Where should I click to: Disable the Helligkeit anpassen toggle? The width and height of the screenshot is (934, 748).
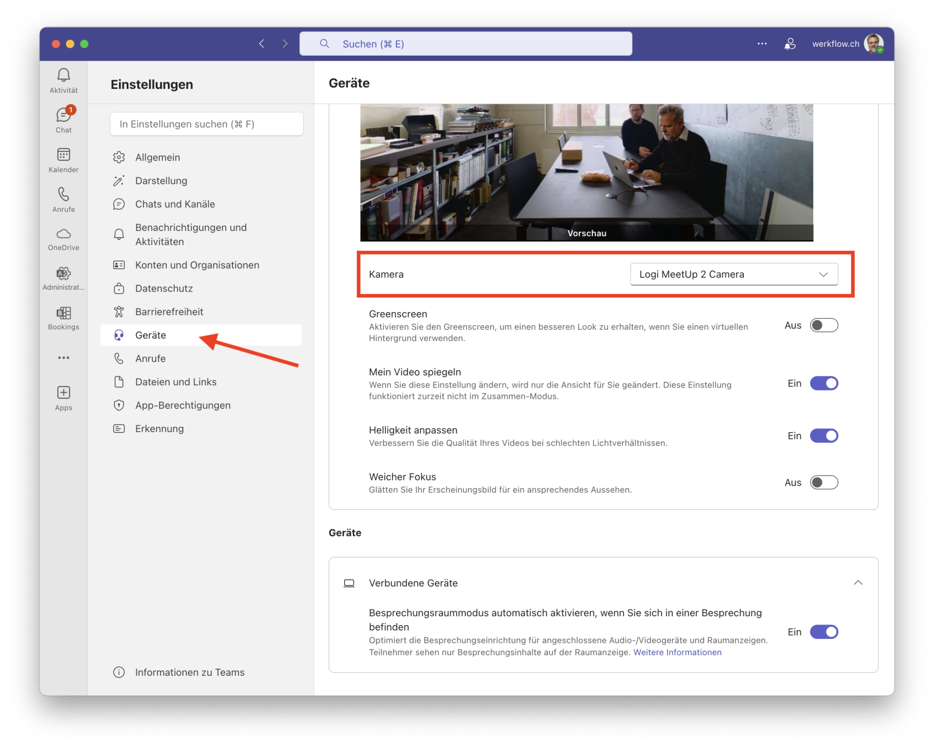[823, 436]
